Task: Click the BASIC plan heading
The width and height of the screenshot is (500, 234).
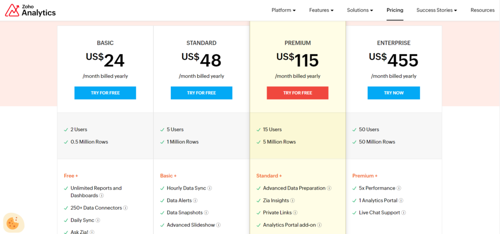Action: (x=105, y=43)
